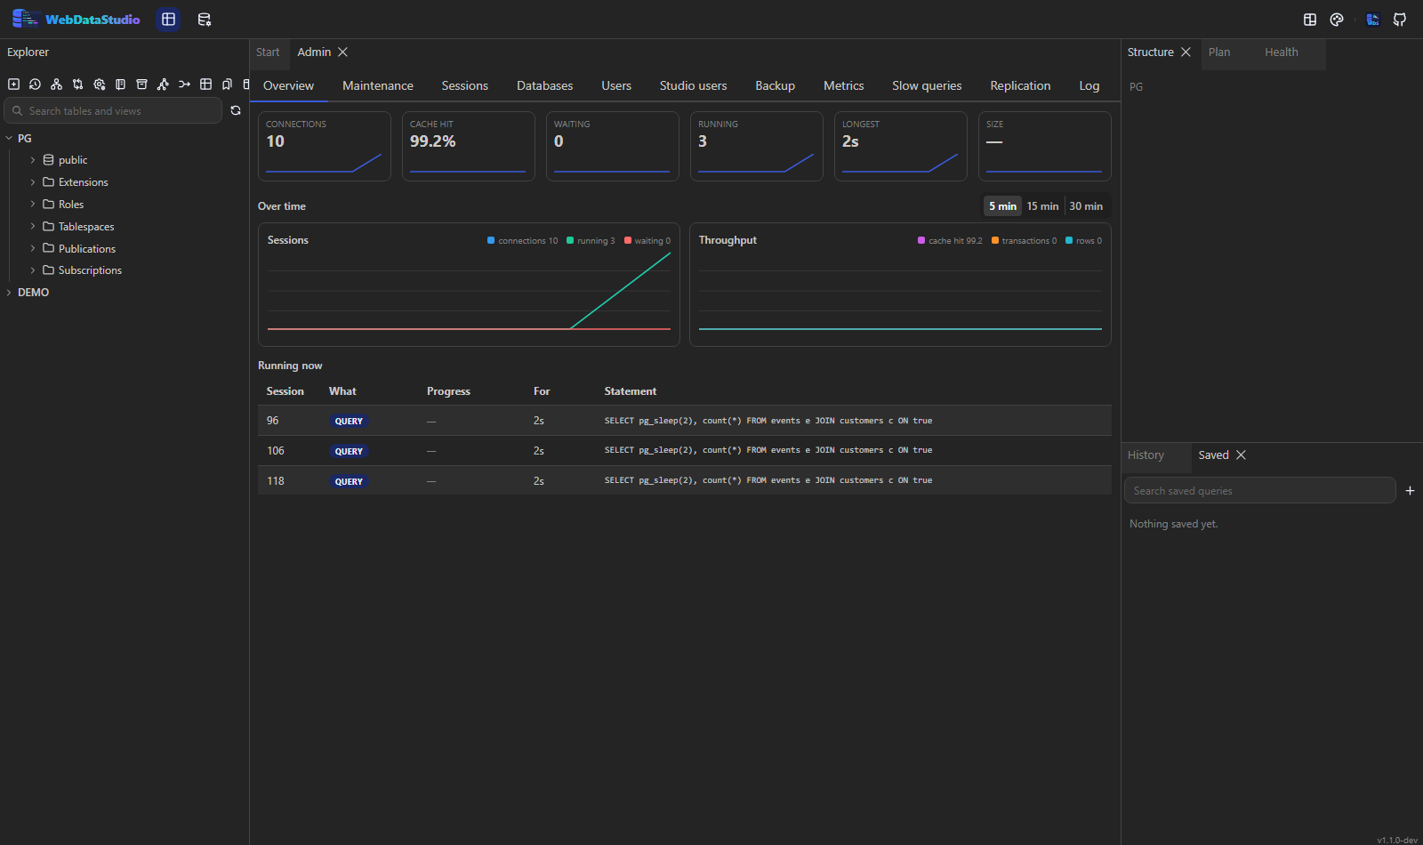
Task: Open the Health panel tab
Action: (1282, 52)
